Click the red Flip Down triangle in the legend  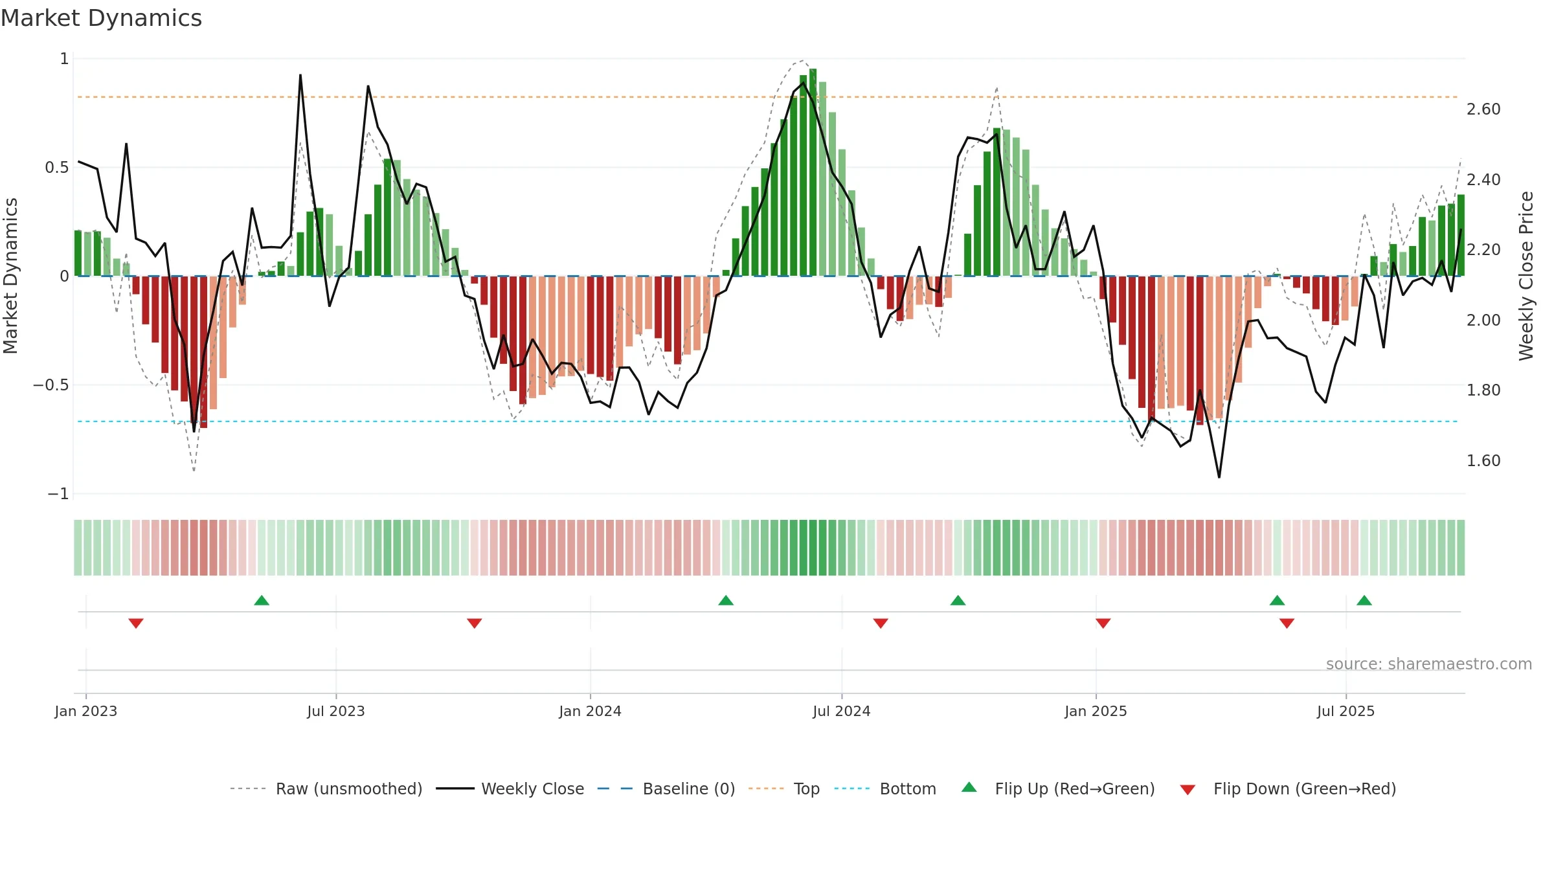[x=1188, y=790]
